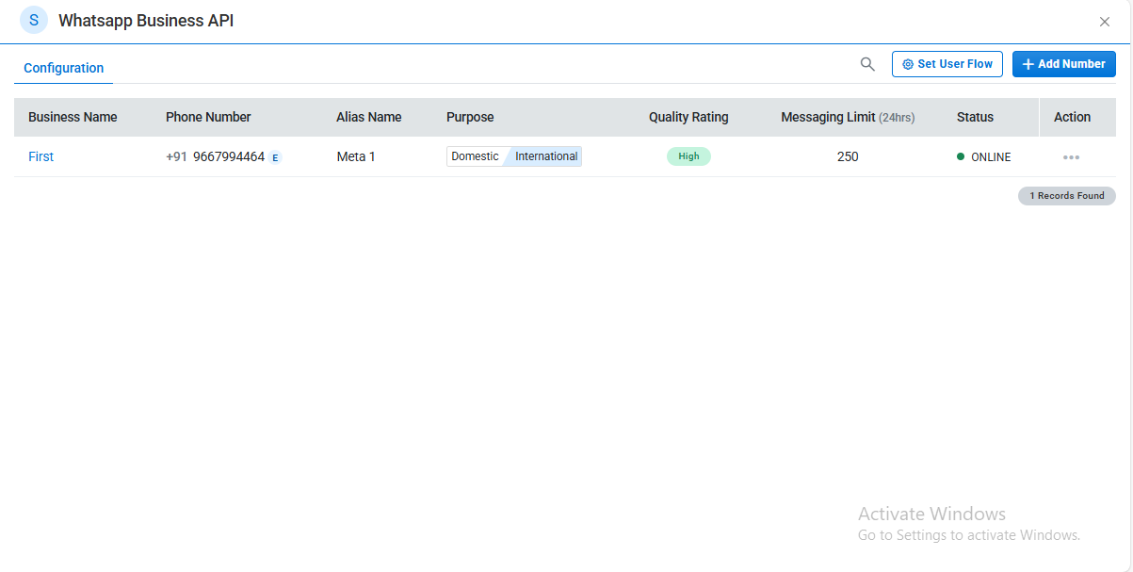The image size is (1133, 572).
Task: Click the Status column header
Action: [x=975, y=118]
